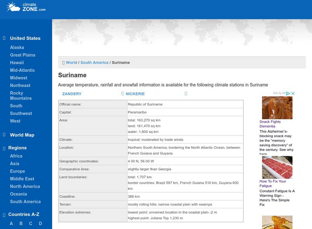
Task: Click the icon before Nickerie station
Action: 122,94
